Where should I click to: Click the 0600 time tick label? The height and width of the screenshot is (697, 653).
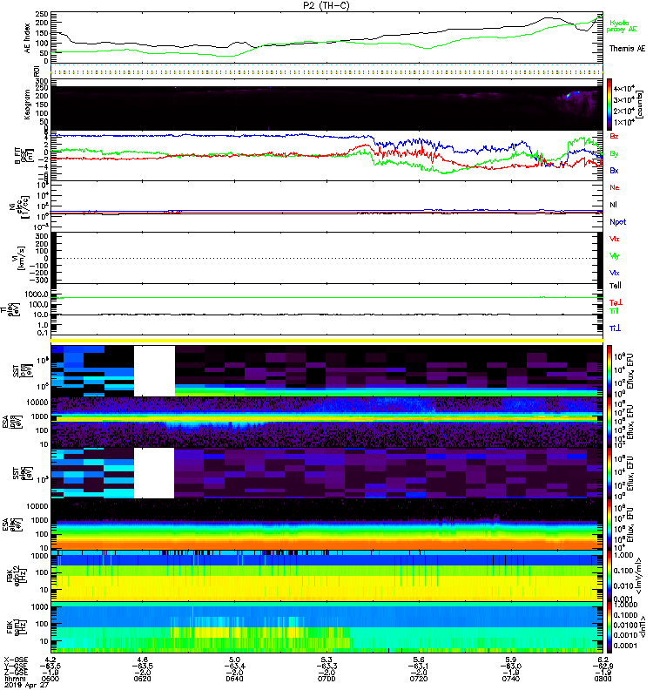pos(50,679)
